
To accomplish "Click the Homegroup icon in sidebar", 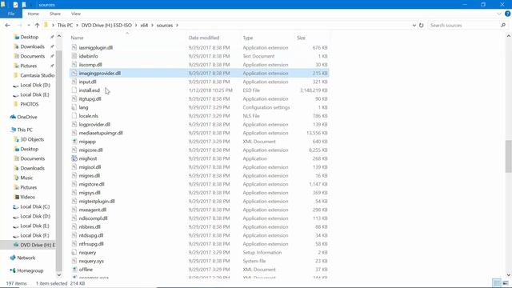I will point(13,270).
